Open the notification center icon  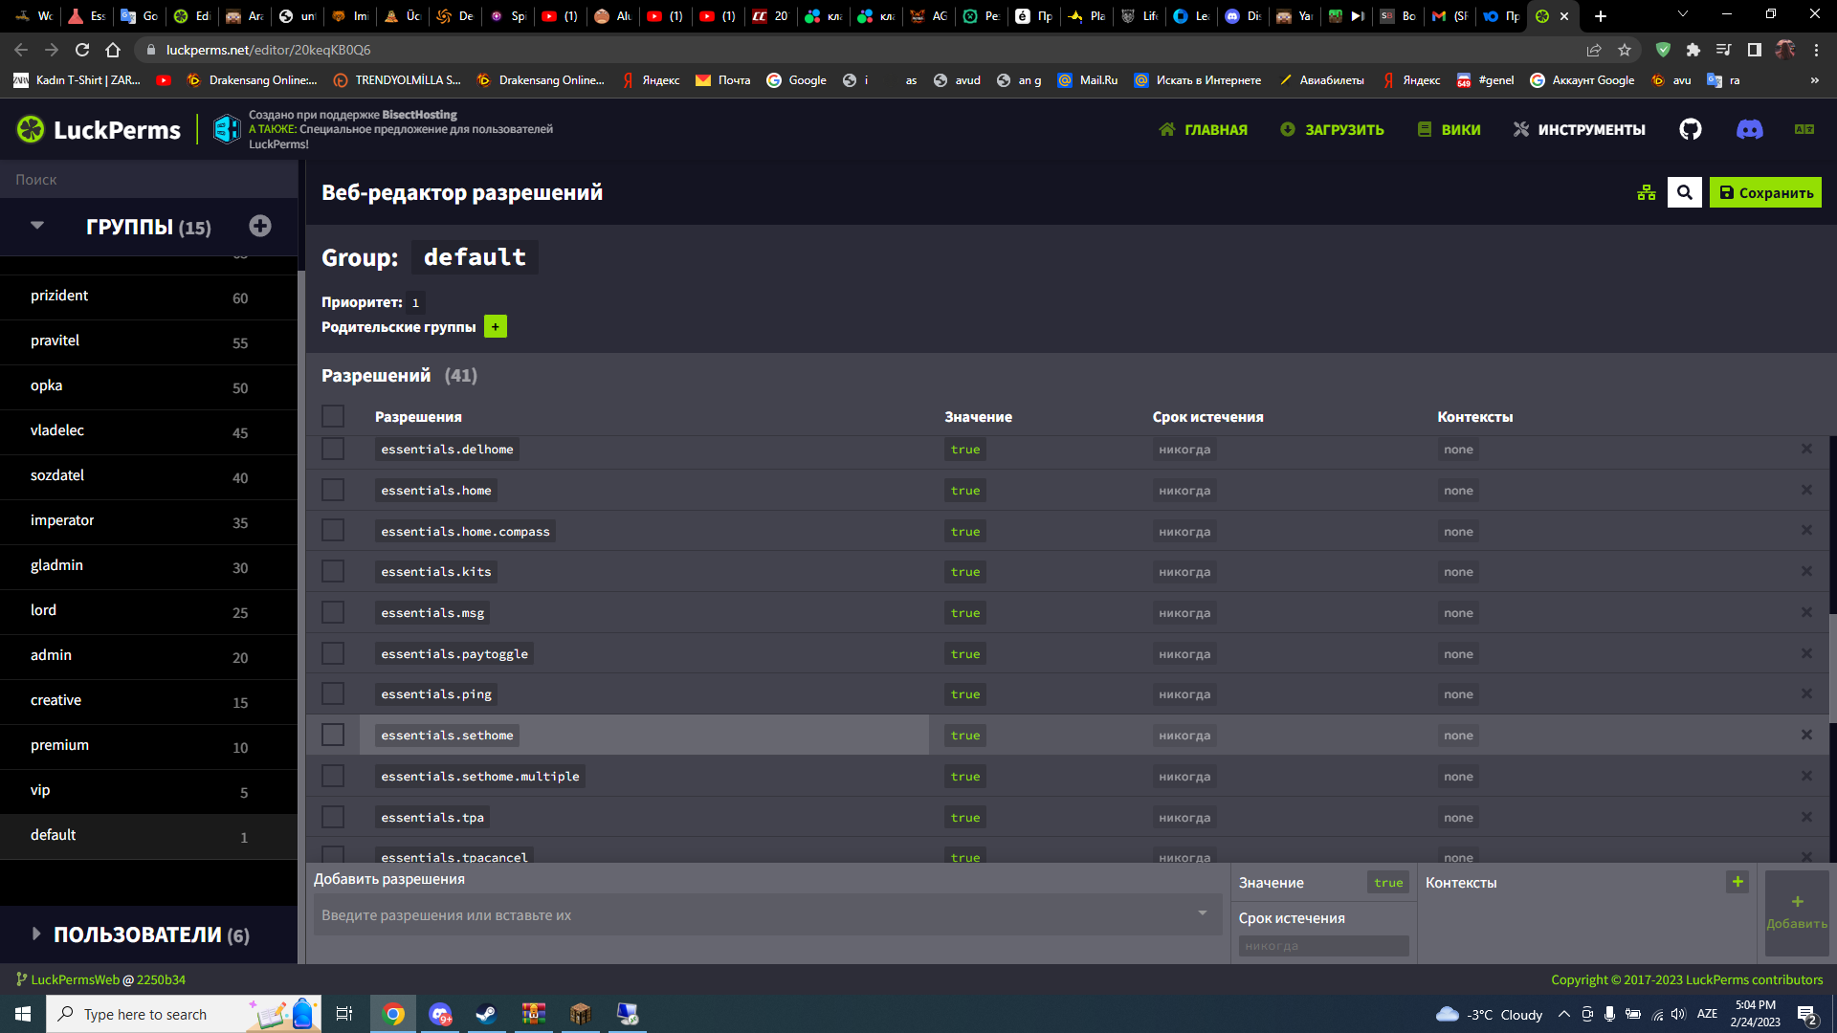pos(1807,1015)
